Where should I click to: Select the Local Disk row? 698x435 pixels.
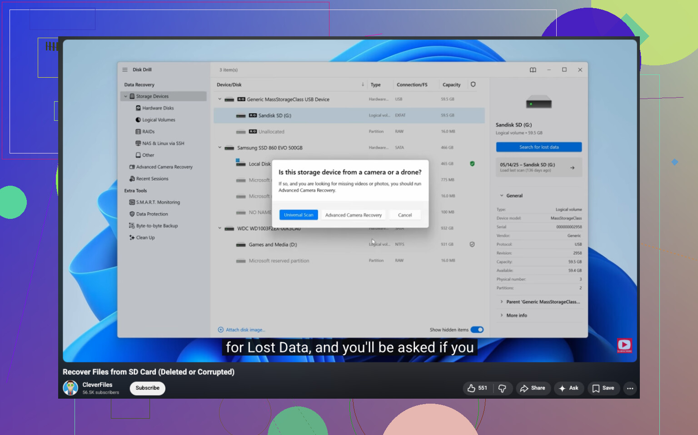[349, 164]
